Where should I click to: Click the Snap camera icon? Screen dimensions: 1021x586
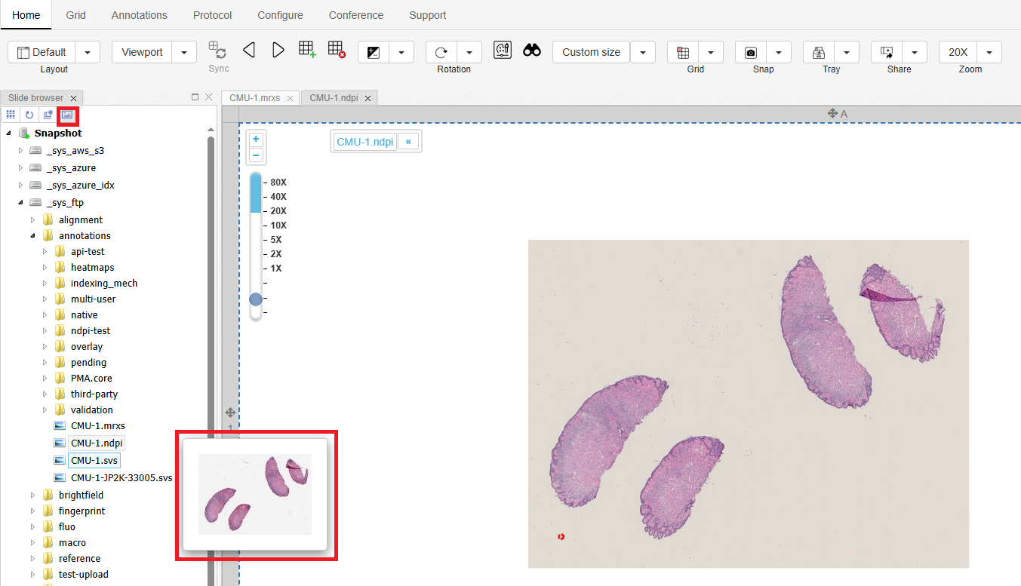[x=751, y=52]
